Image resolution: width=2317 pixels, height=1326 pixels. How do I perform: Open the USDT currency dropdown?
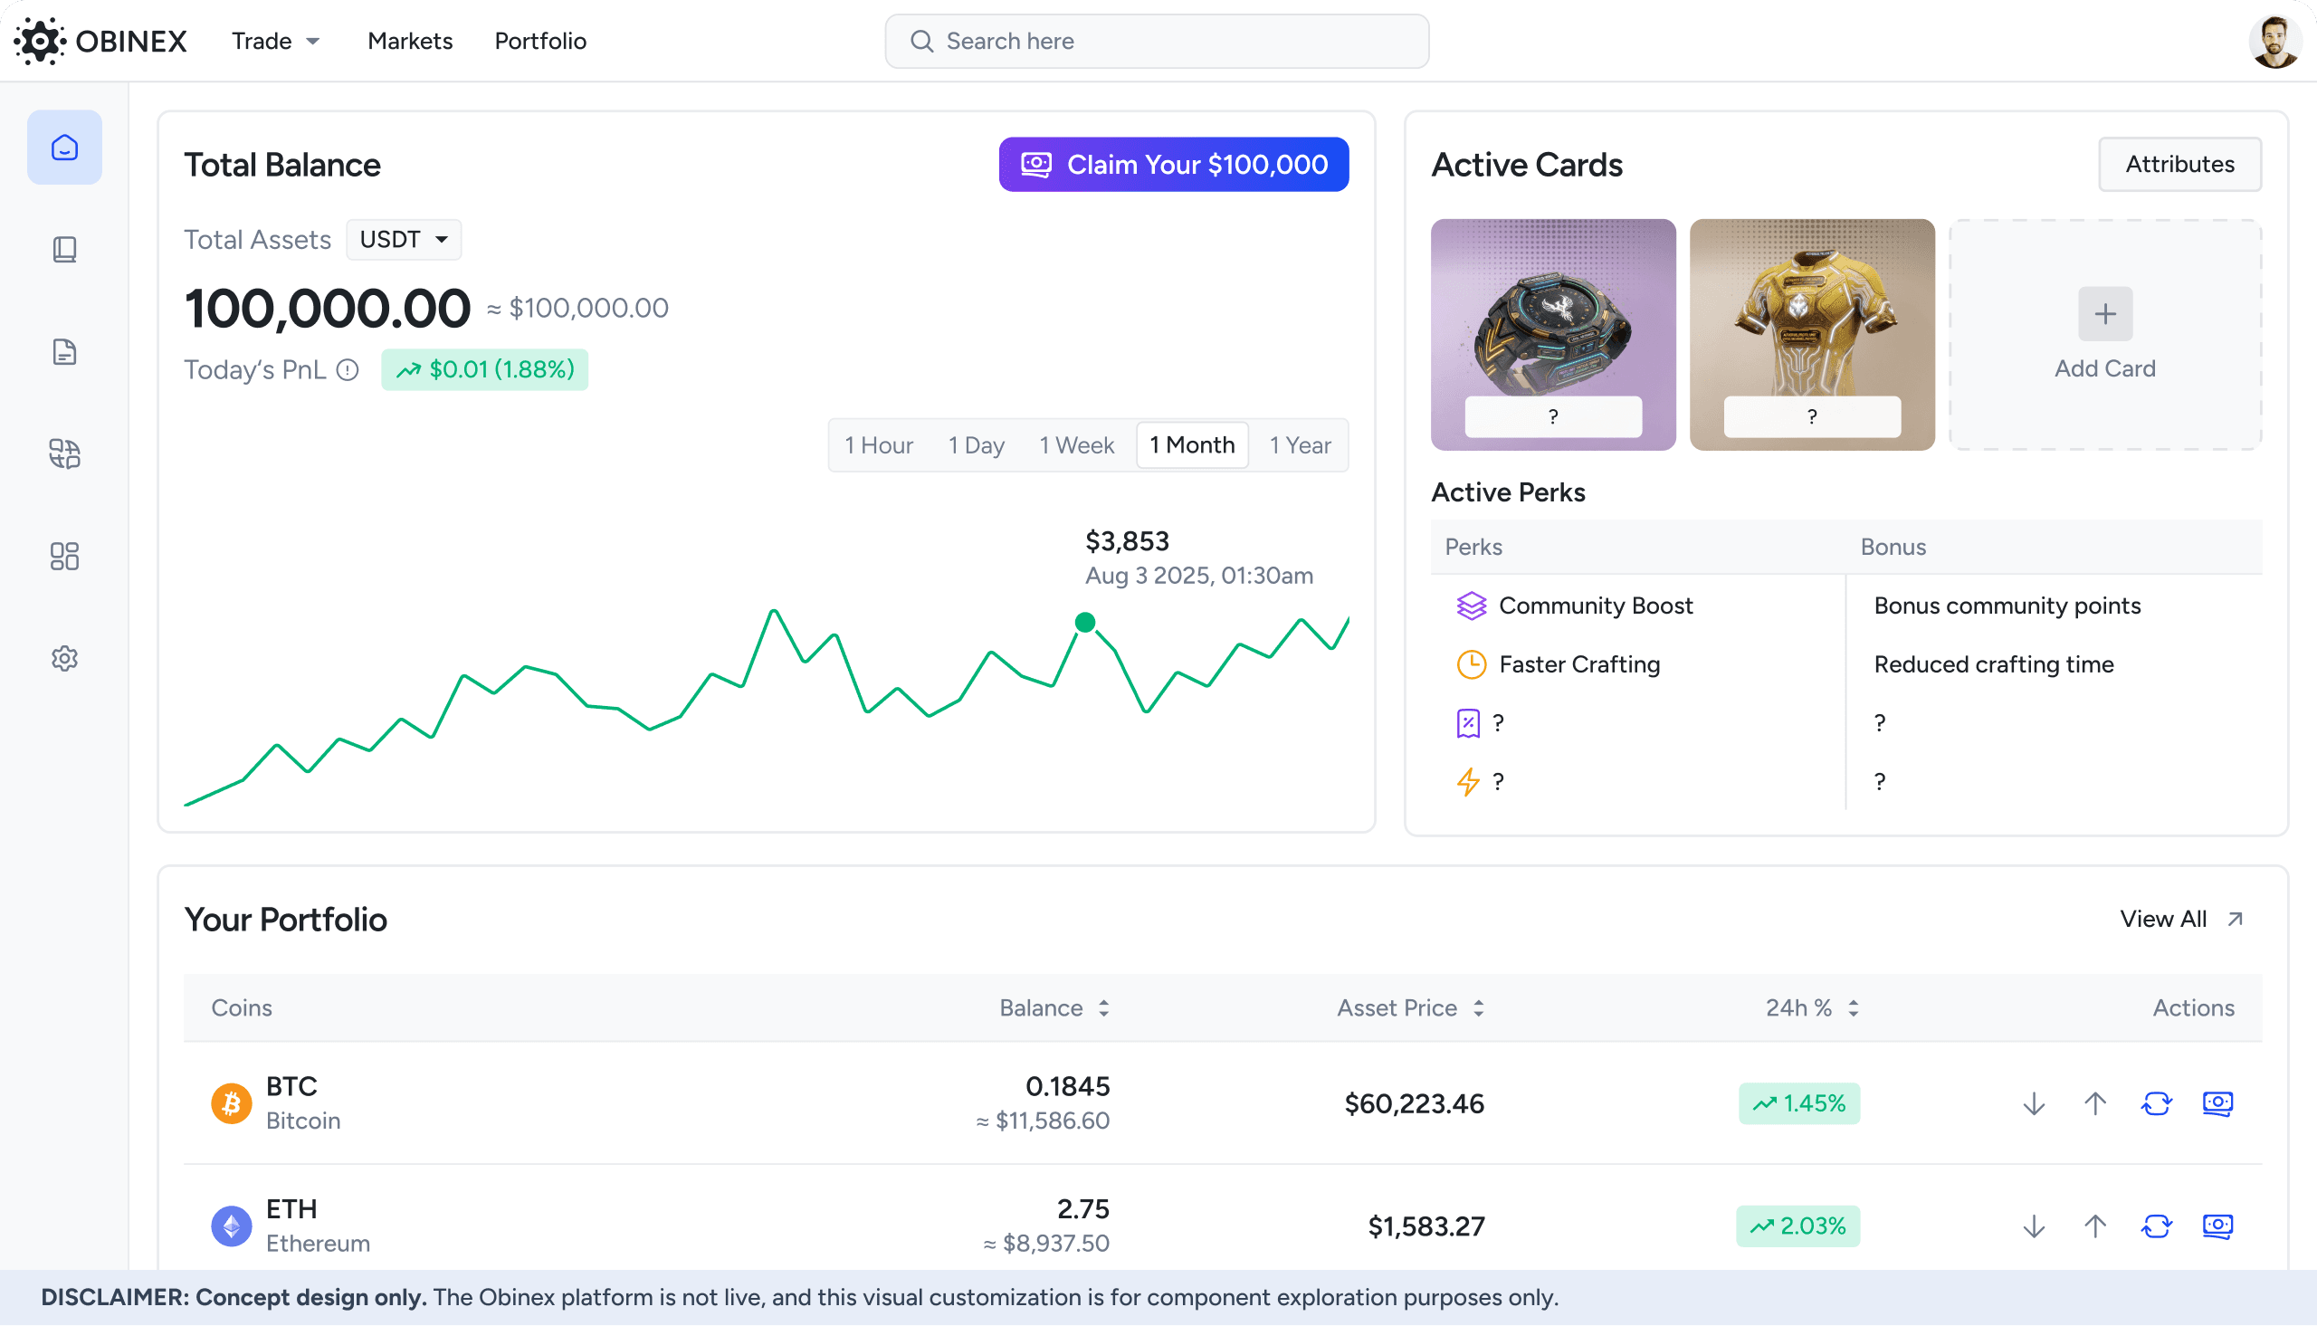pyautogui.click(x=404, y=240)
